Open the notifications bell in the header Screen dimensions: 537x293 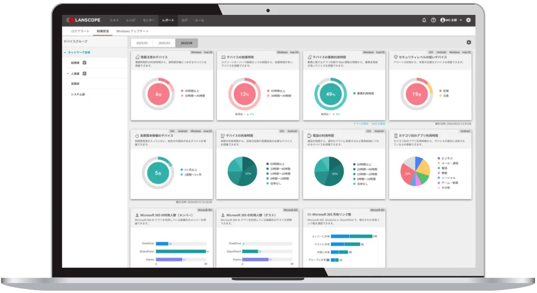click(x=424, y=20)
